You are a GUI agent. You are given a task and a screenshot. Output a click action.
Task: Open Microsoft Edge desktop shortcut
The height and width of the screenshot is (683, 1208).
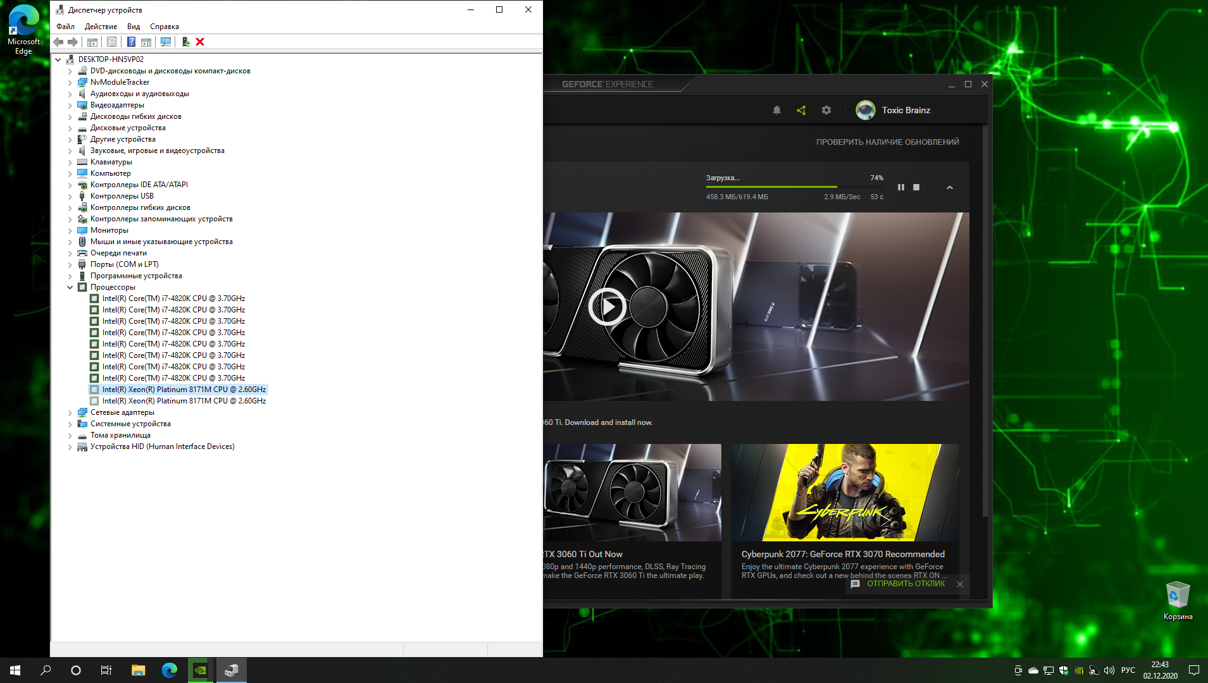pos(23,30)
